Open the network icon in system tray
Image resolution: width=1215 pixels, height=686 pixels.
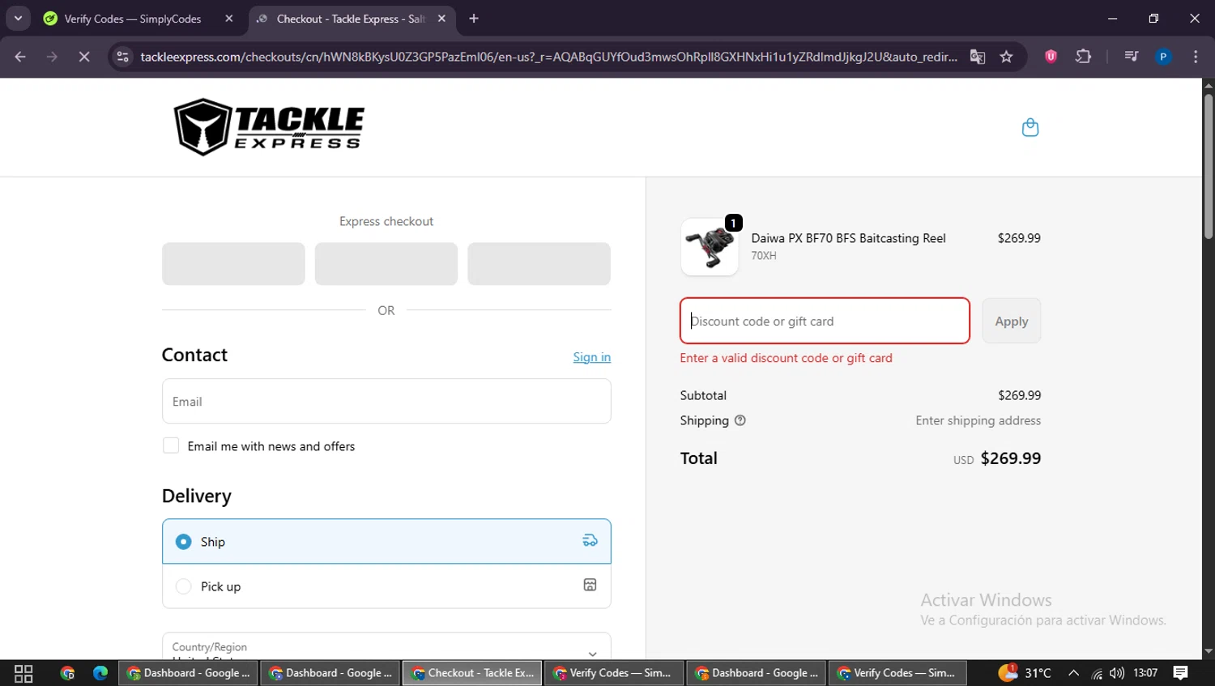coord(1097,673)
